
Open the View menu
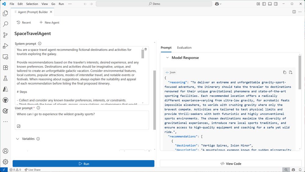[45, 4]
